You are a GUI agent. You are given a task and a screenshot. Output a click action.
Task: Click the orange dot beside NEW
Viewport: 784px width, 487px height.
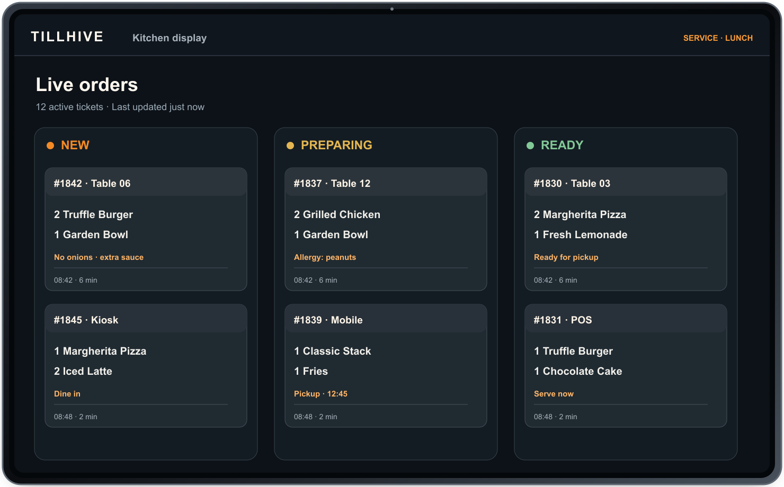click(x=50, y=146)
